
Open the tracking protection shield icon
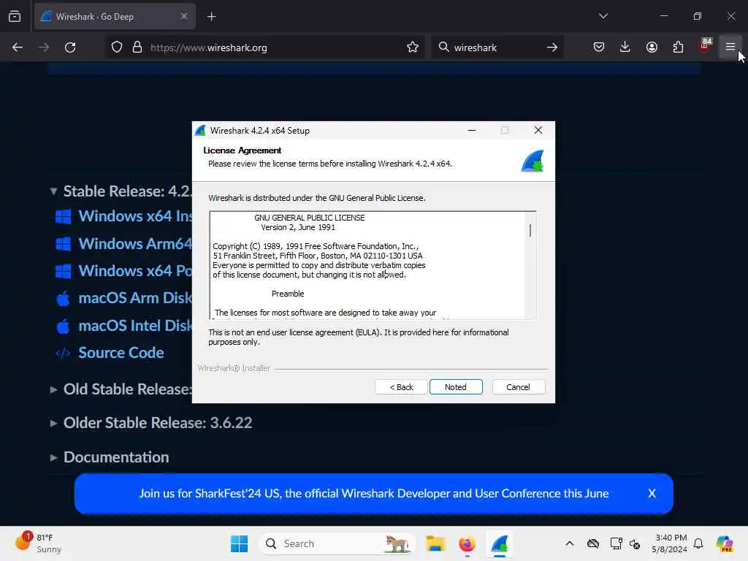coord(117,47)
